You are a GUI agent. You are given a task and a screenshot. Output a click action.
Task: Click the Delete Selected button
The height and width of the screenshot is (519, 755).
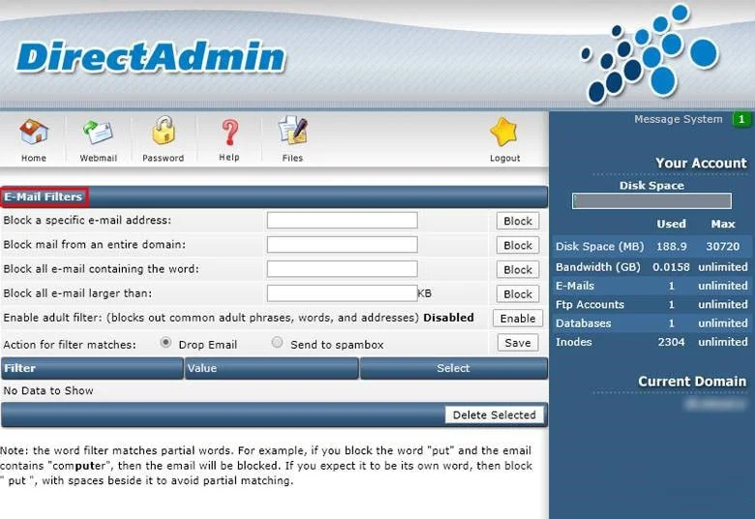pos(494,415)
